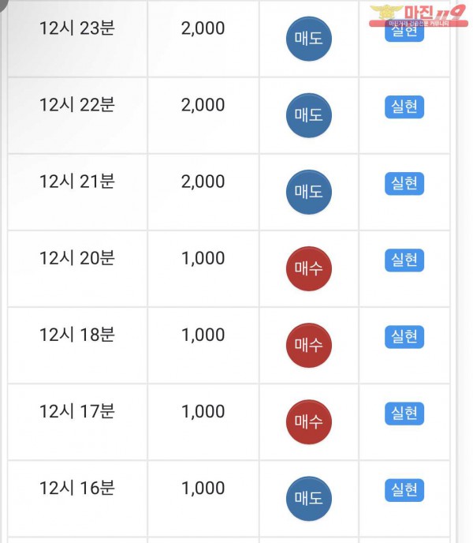Screen dimensions: 473x543
Task: Click the 실현 badge for 12시 16분
Action: [404, 490]
